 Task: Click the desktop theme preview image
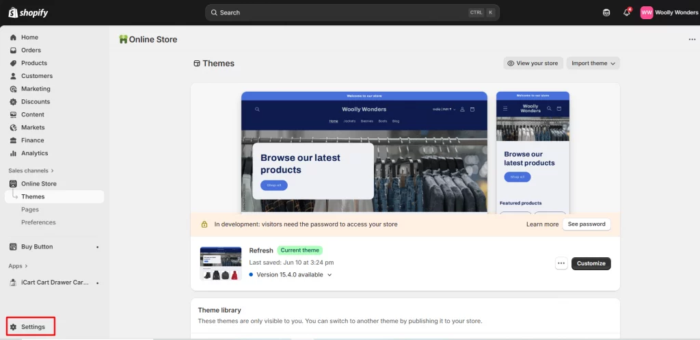364,152
